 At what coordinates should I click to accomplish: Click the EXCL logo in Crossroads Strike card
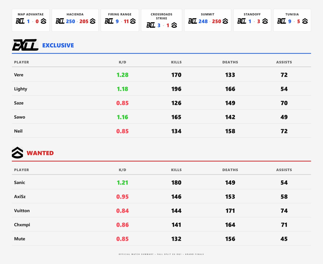pyautogui.click(x=151, y=25)
